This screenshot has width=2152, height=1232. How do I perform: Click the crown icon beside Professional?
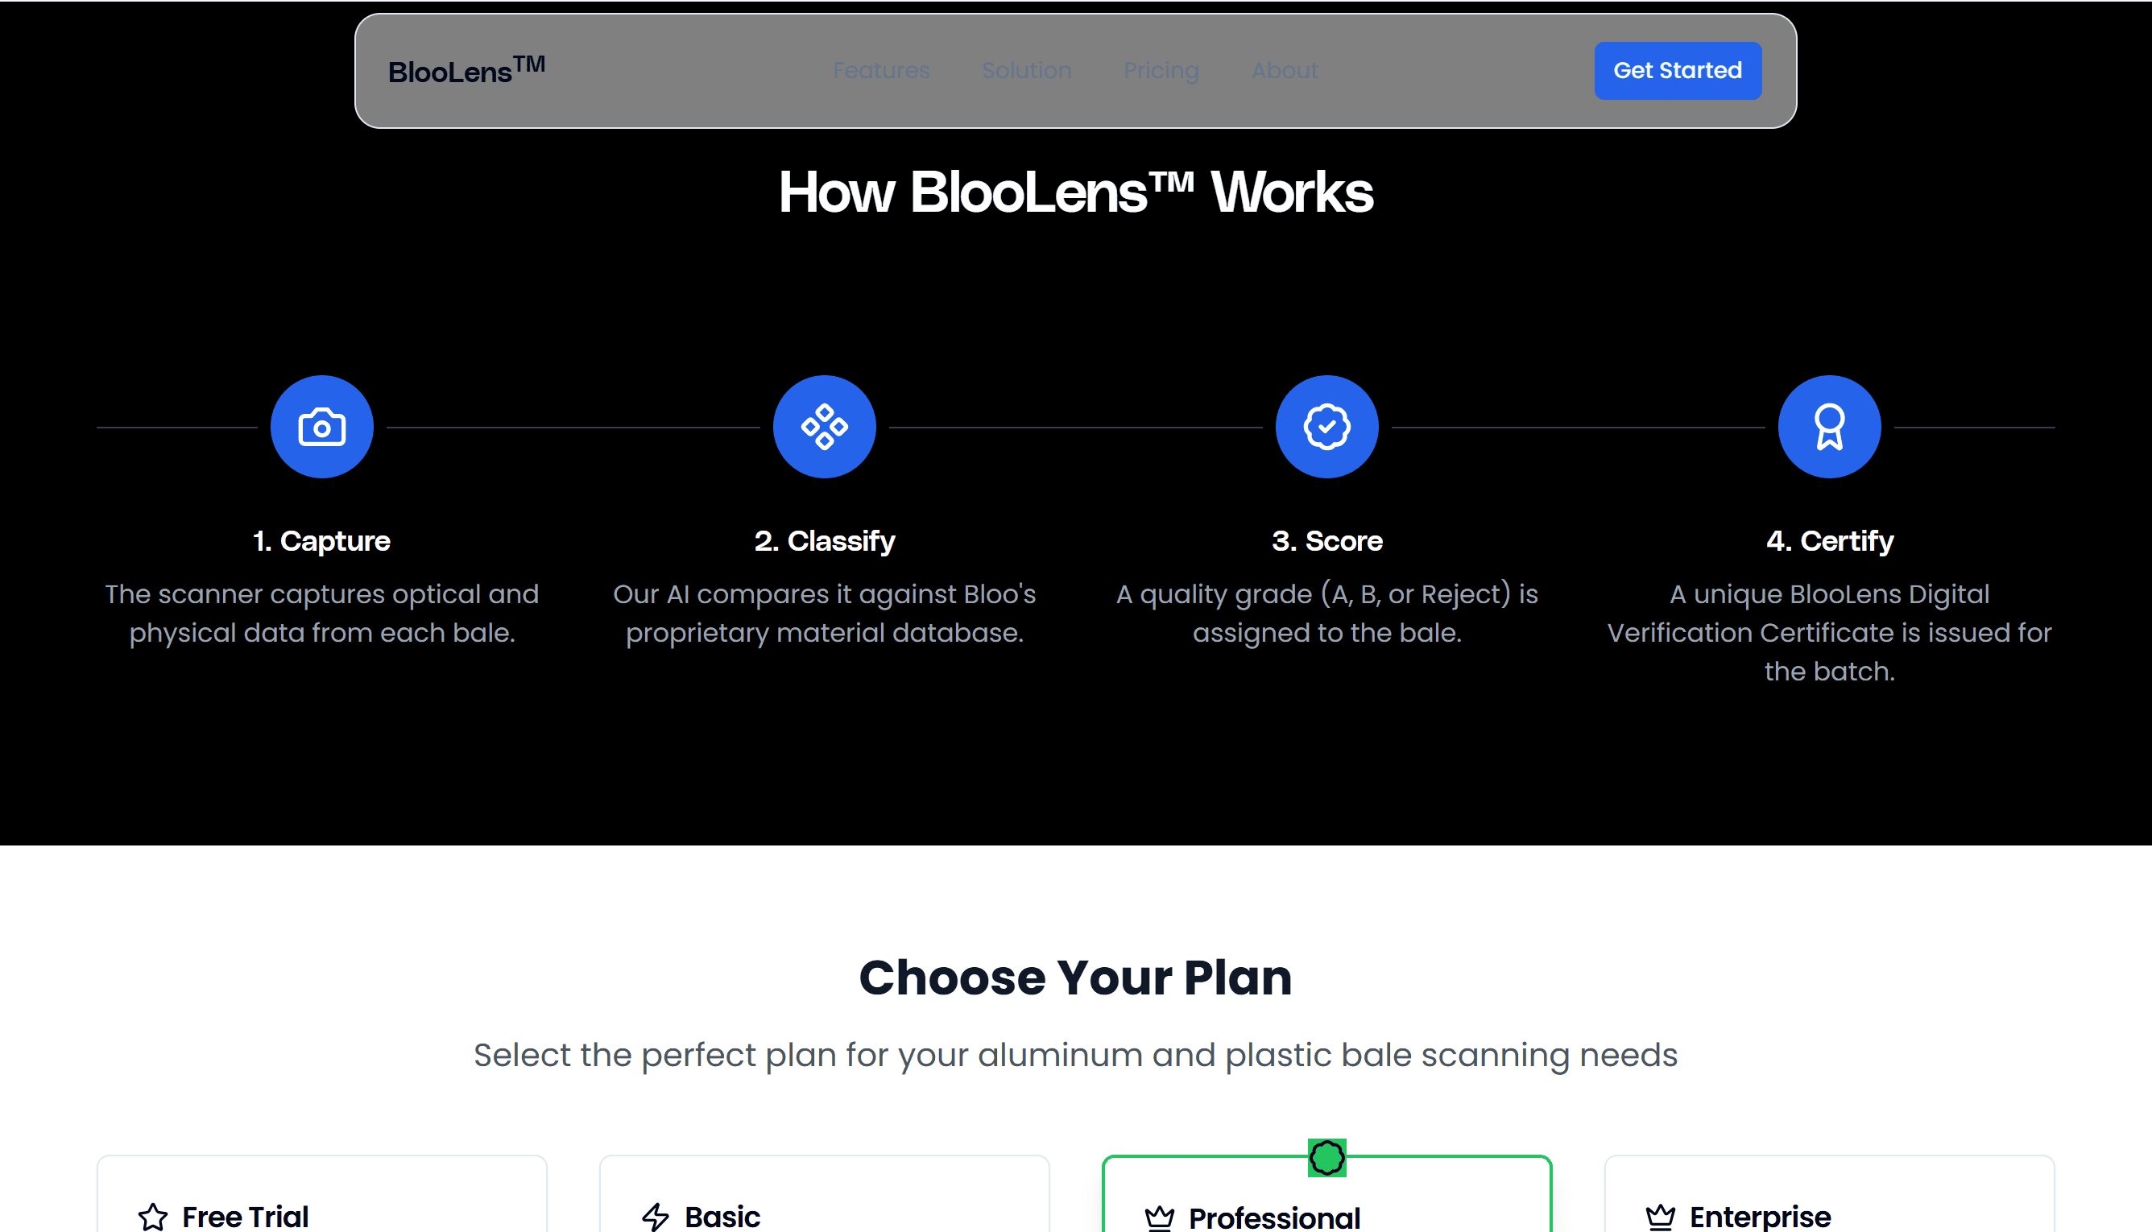1159,1218
